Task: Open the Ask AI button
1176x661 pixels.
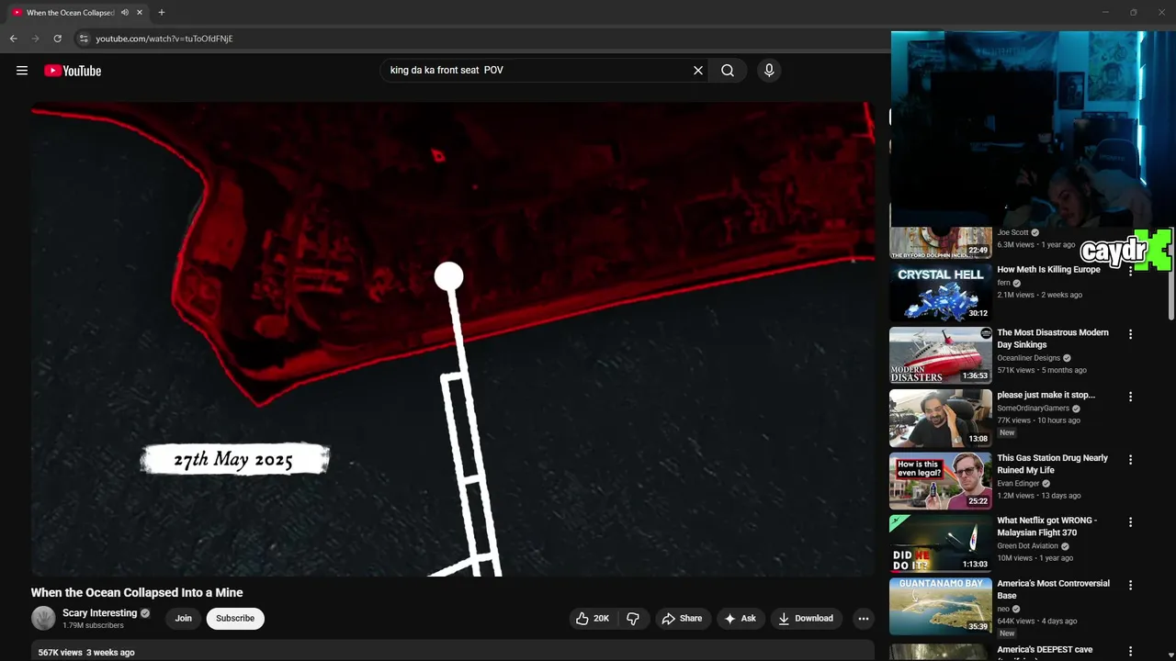Action: [740, 619]
